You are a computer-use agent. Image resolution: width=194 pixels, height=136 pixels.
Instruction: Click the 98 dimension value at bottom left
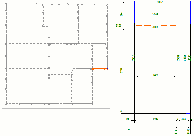point(128,119)
